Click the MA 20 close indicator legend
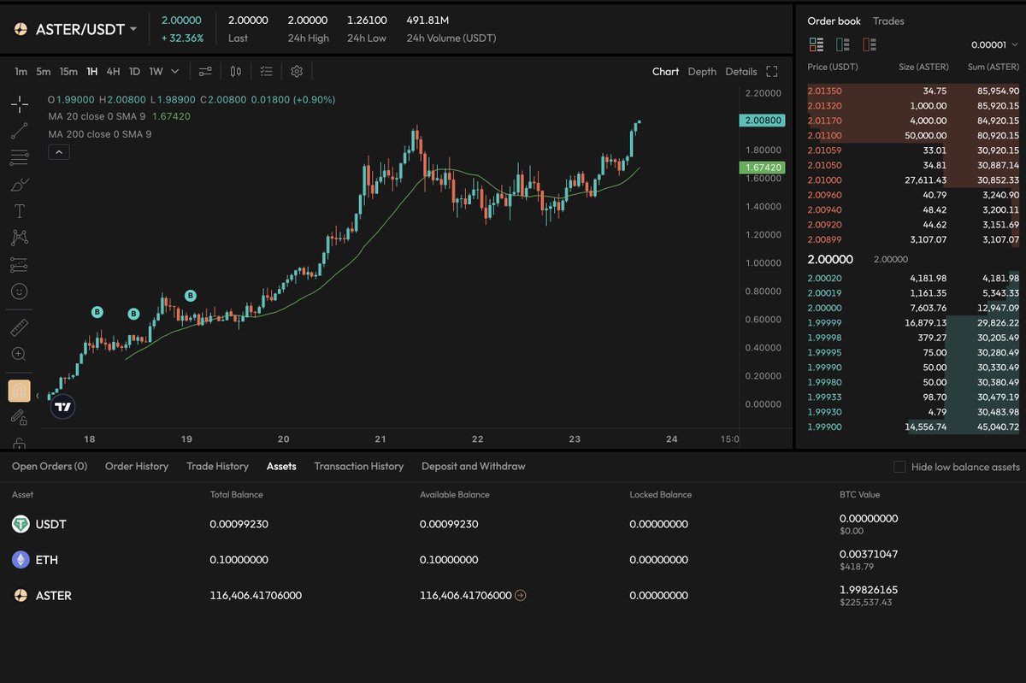This screenshot has width=1026, height=683. pos(120,116)
